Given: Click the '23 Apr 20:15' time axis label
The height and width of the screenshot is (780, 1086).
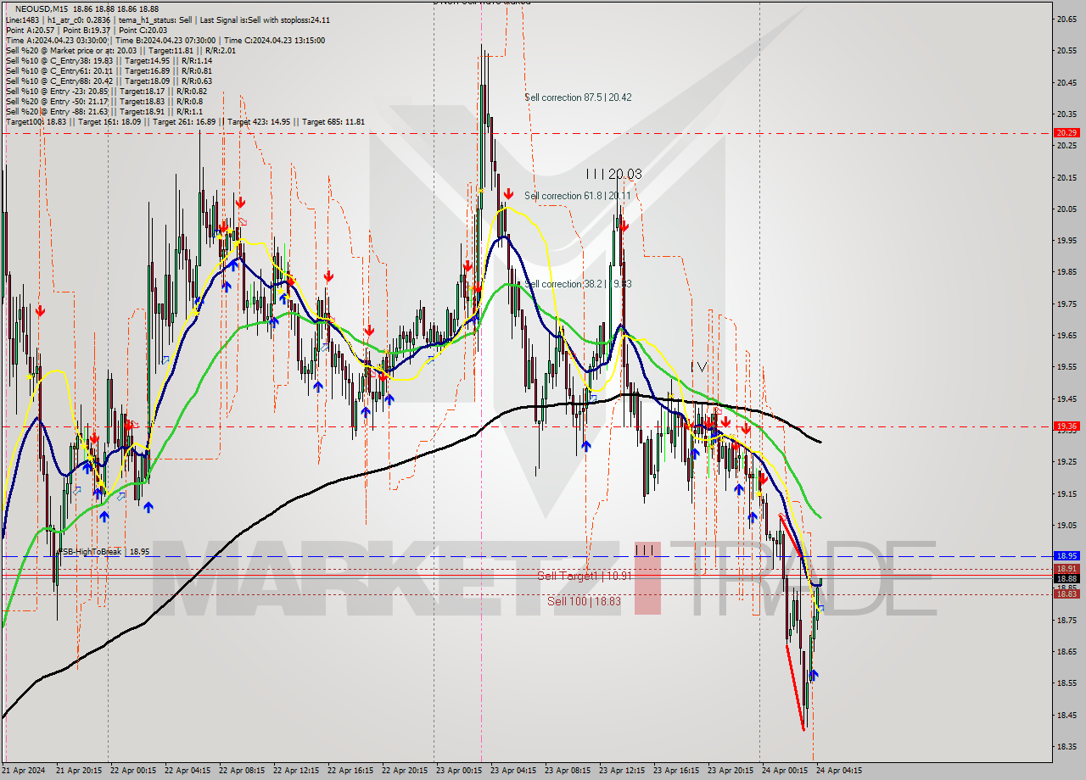Looking at the screenshot, I should pos(731,771).
